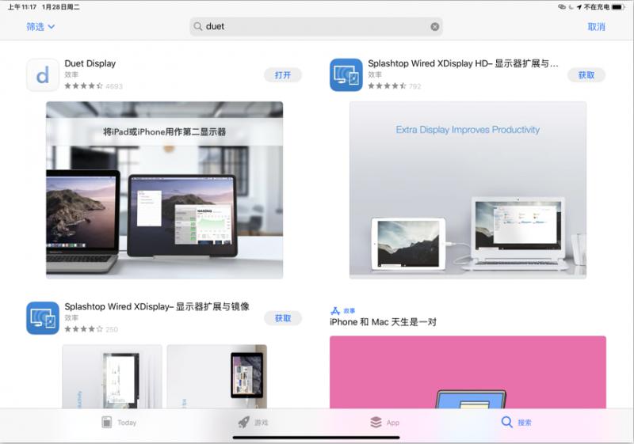The image size is (634, 444).
Task: Click the location arrow status icon
Action: [x=579, y=7]
